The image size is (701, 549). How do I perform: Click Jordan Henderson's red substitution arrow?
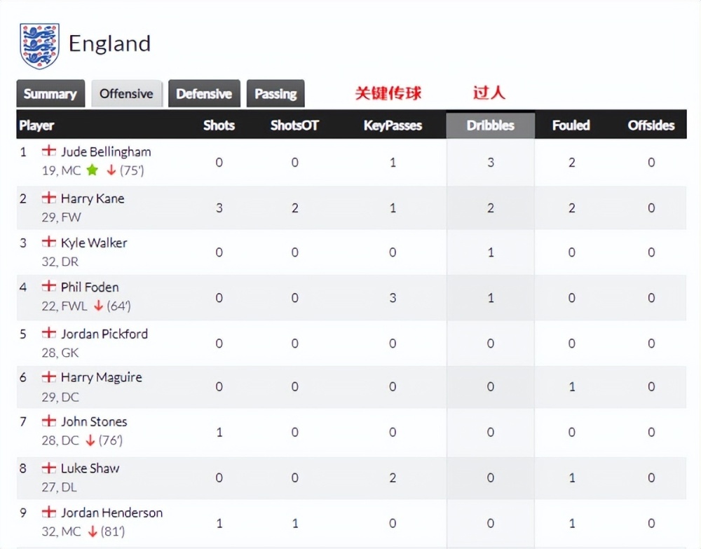click(x=93, y=531)
